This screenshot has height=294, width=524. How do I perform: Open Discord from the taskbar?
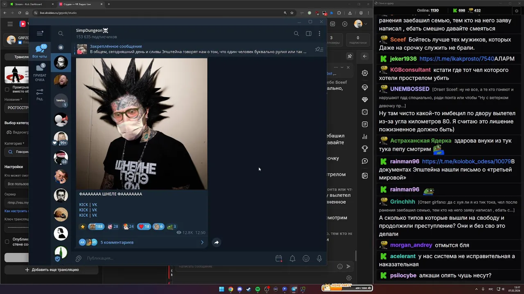(x=239, y=289)
